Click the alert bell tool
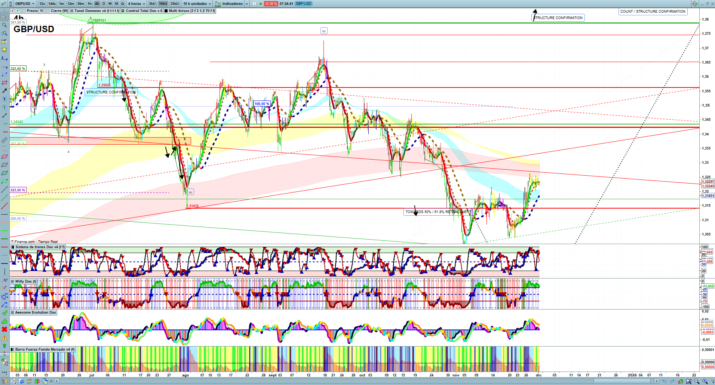This screenshot has height=385, width=715. coord(4,50)
